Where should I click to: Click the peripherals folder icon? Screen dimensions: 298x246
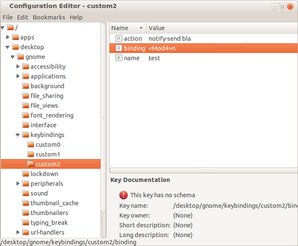pyautogui.click(x=25, y=184)
